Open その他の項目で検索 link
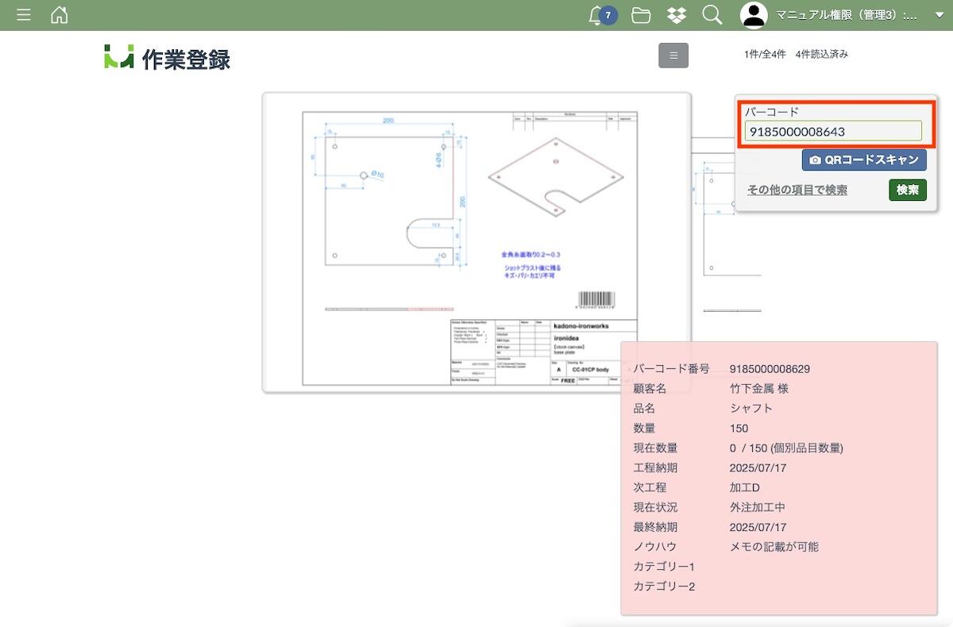 pos(797,190)
